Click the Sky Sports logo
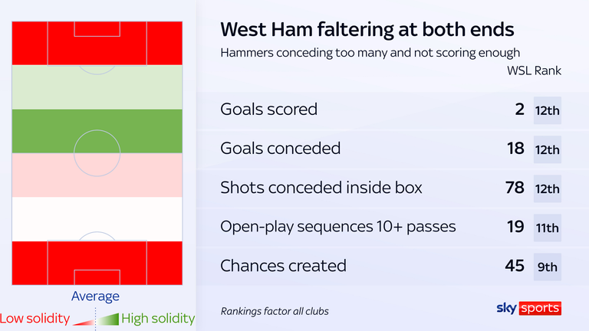589x331 pixels. pos(528,308)
